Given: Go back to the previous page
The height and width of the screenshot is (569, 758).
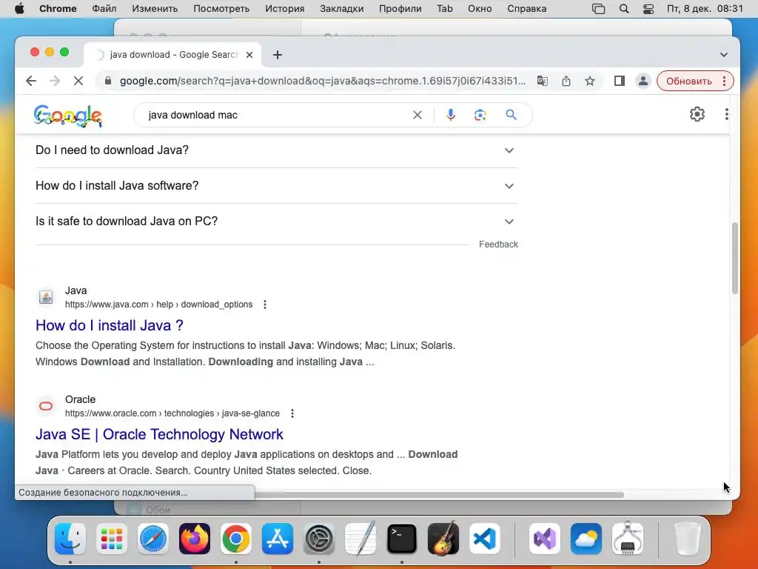Looking at the screenshot, I should pos(31,81).
